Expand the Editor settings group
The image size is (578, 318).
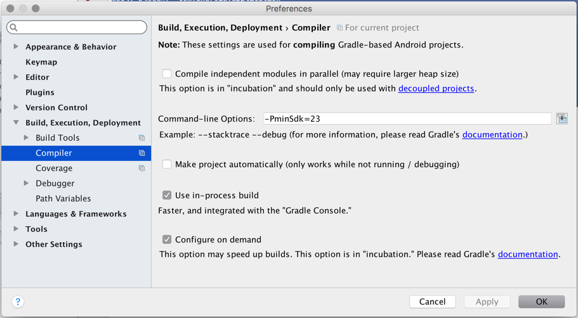click(x=16, y=77)
